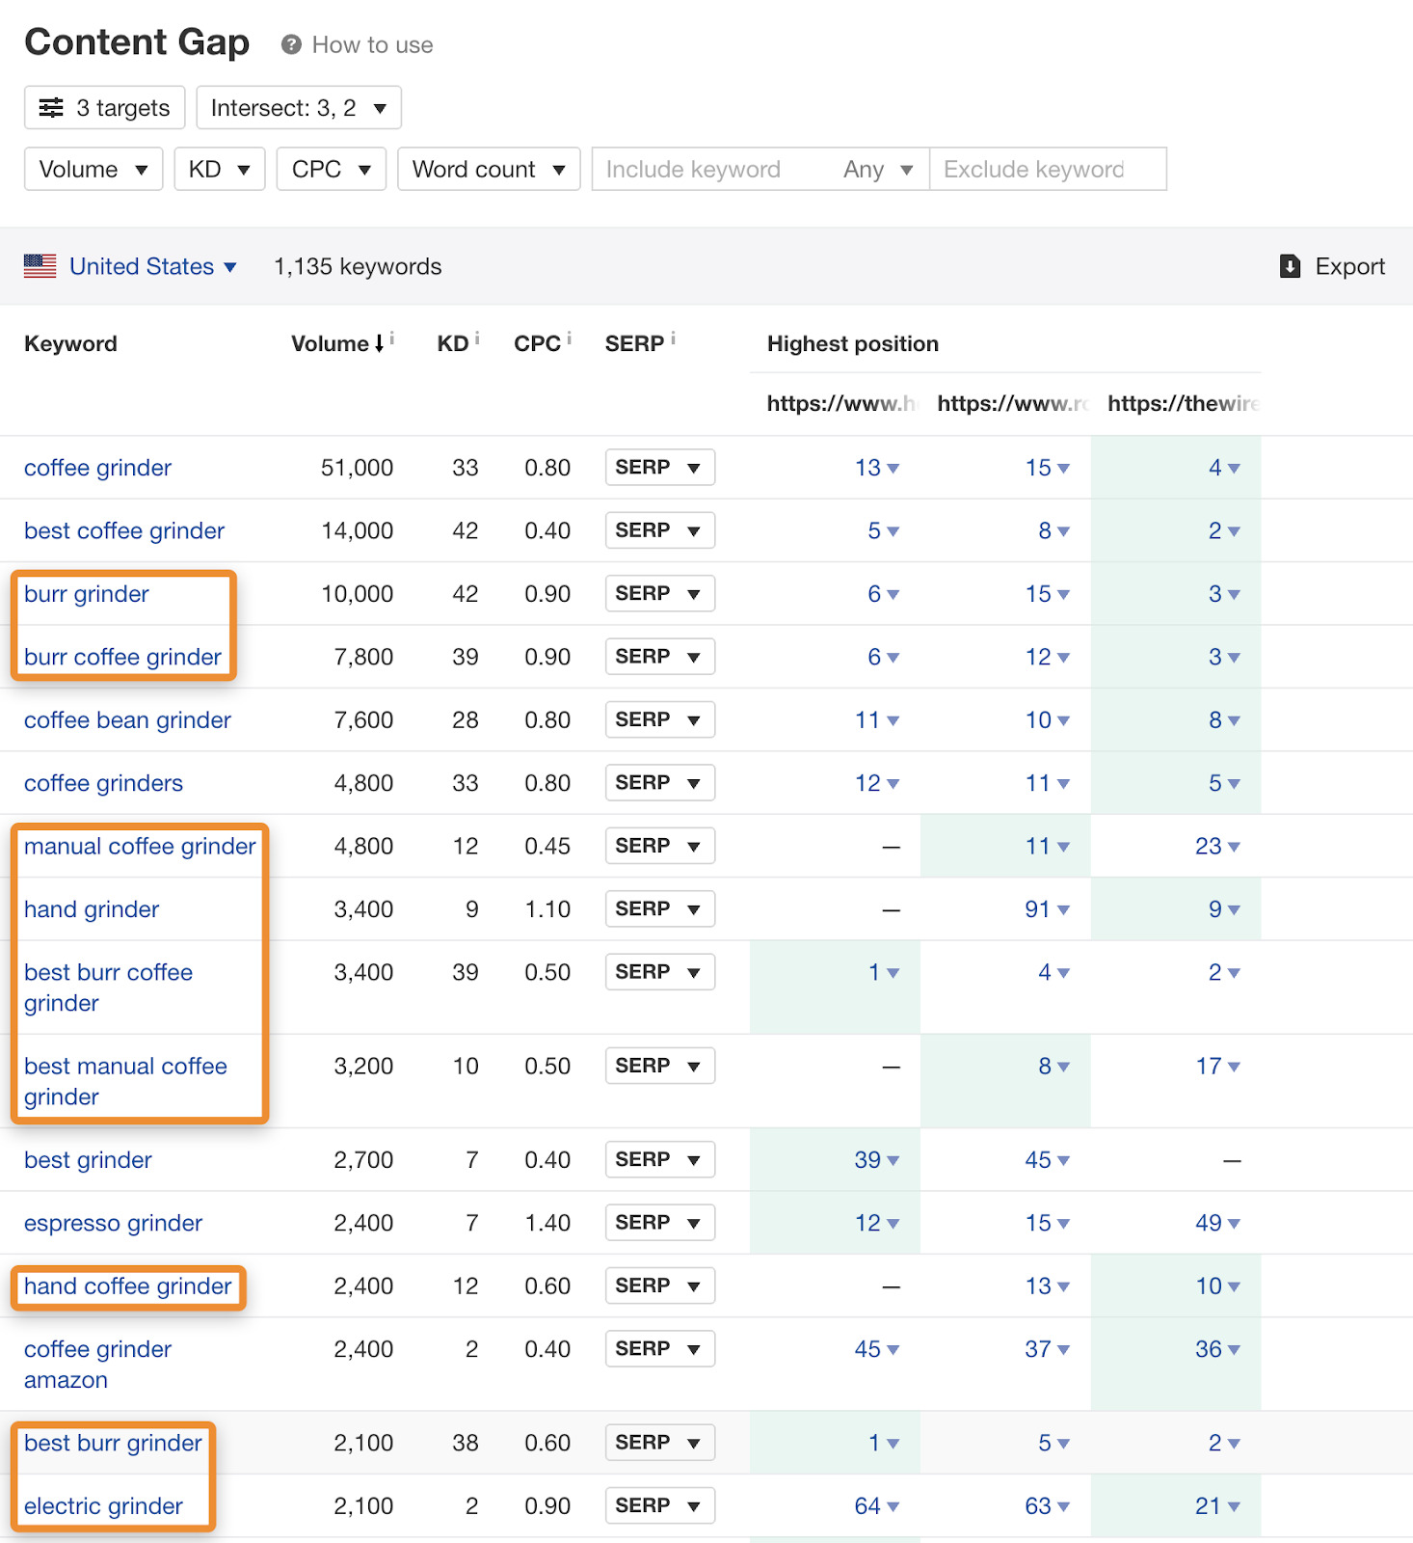The image size is (1413, 1543).
Task: Open the Volume filter dropdown
Action: pyautogui.click(x=93, y=170)
